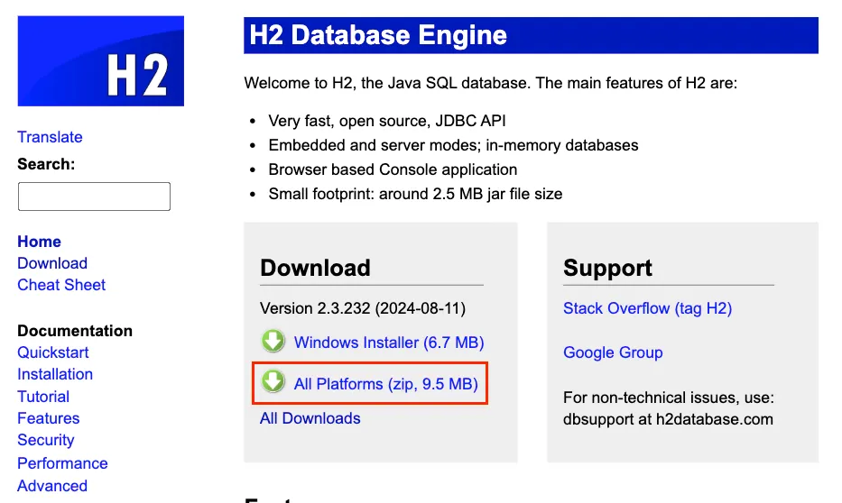The image size is (842, 503).
Task: Click the Windows Installer (6.7 MB) link
Action: click(x=389, y=343)
